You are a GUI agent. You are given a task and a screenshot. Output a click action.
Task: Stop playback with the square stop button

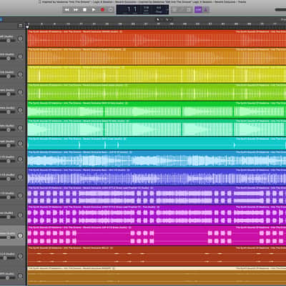pyautogui.click(x=84, y=10)
